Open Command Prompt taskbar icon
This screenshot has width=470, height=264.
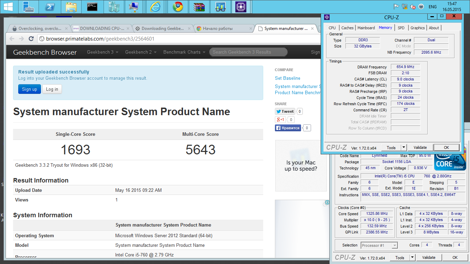point(92,7)
